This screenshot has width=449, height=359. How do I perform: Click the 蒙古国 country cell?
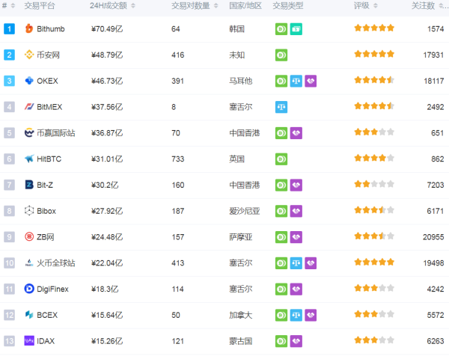click(241, 341)
